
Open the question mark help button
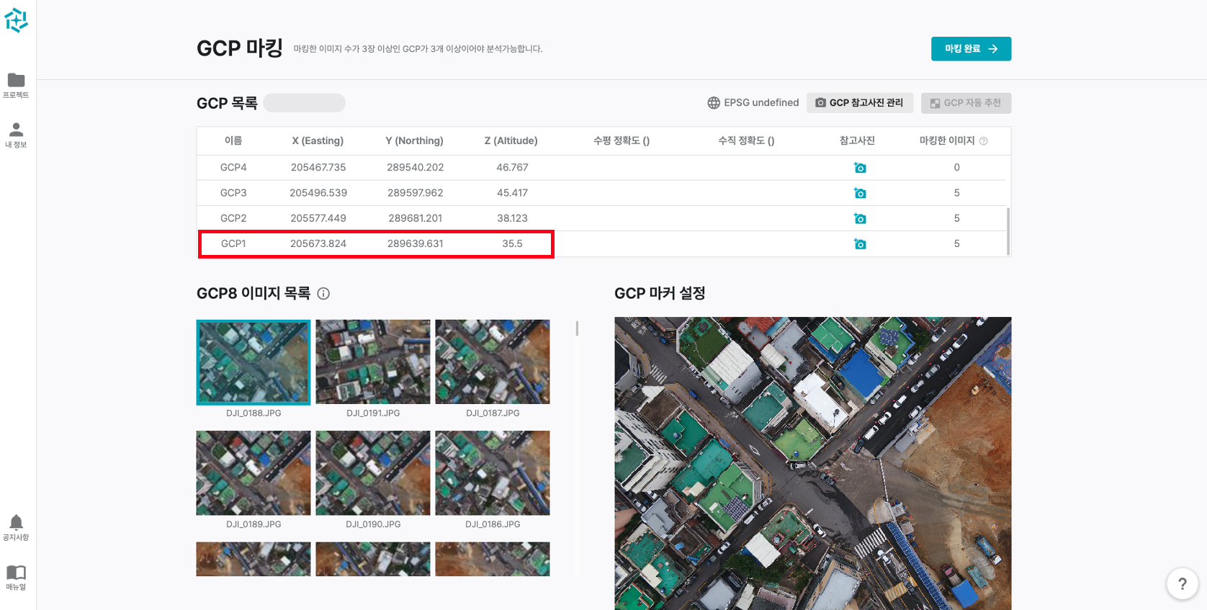(x=1182, y=584)
